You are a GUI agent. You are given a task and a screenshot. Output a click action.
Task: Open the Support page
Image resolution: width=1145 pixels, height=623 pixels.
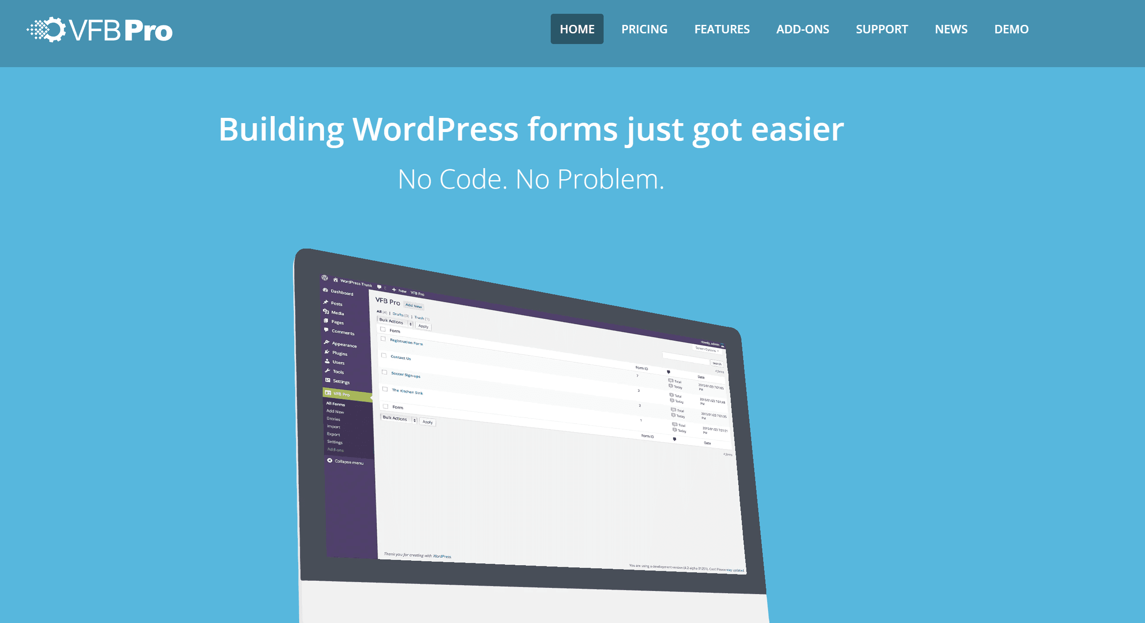click(882, 29)
